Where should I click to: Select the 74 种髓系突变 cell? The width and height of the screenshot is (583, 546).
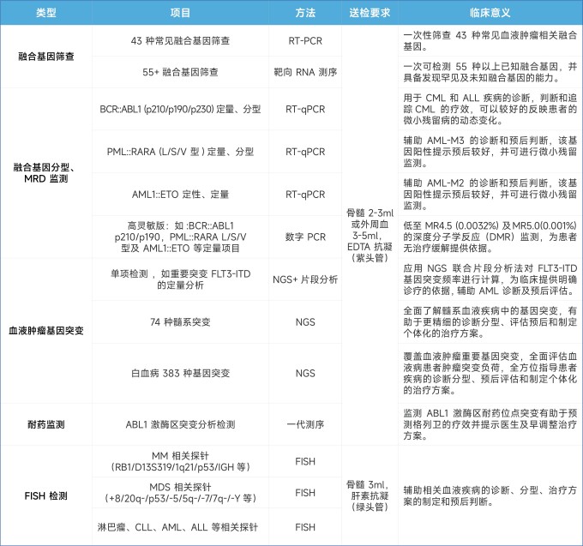(x=180, y=321)
